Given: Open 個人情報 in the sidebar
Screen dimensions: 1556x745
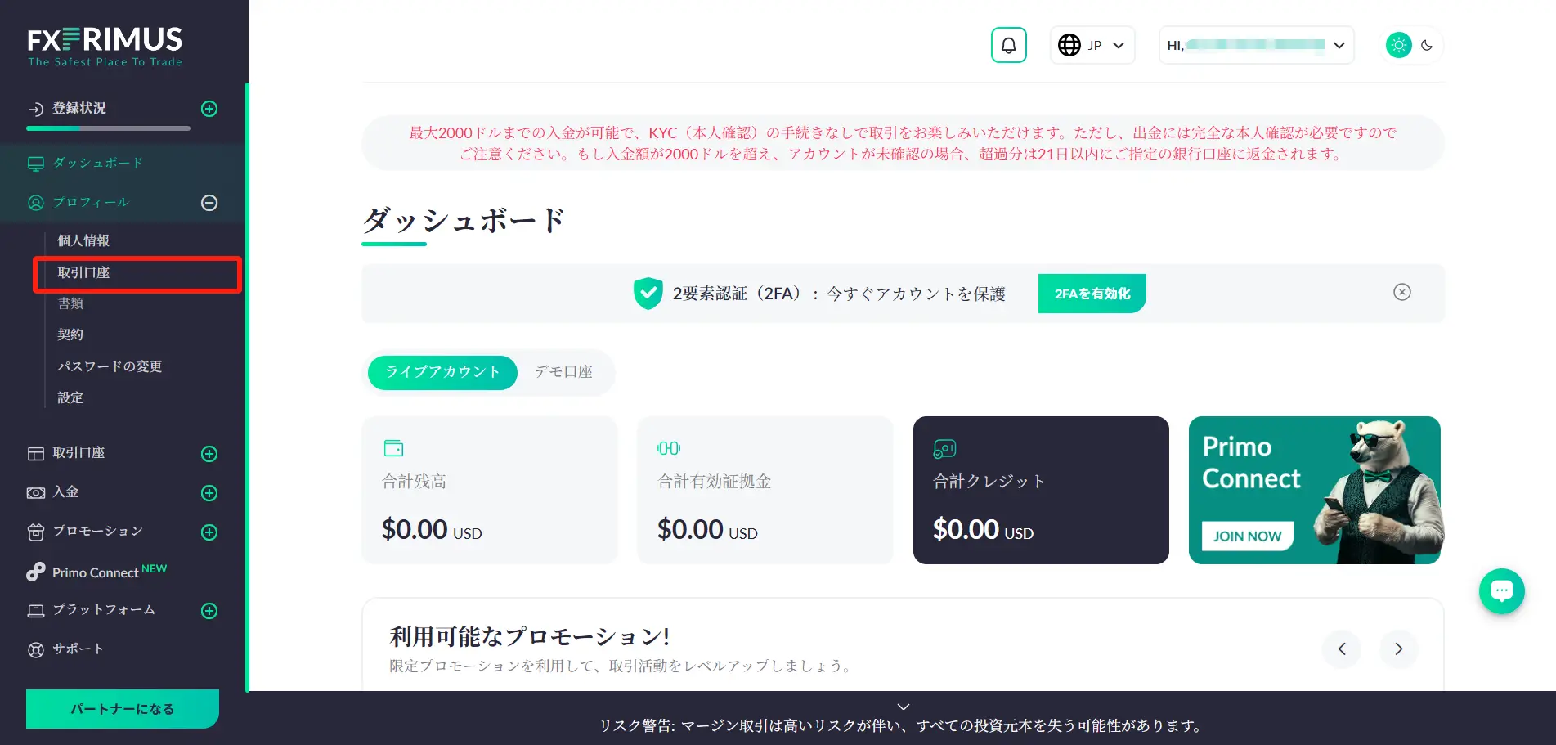Looking at the screenshot, I should [83, 240].
